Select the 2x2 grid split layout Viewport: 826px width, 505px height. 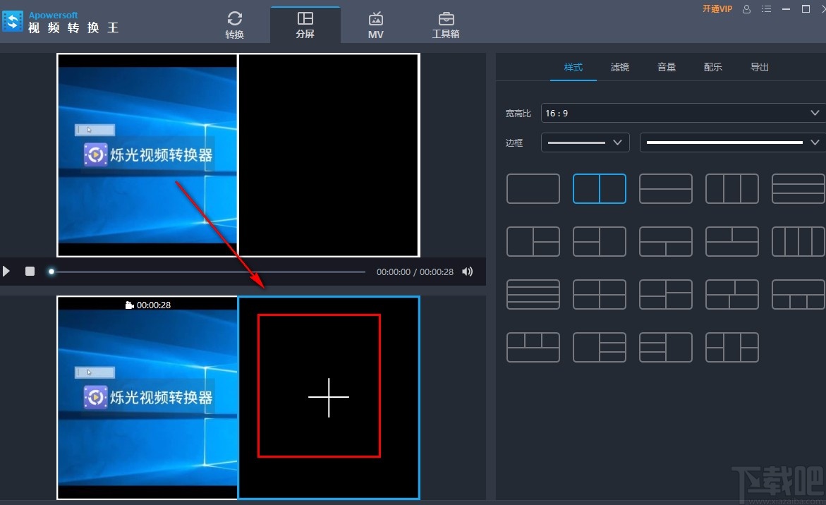599,294
